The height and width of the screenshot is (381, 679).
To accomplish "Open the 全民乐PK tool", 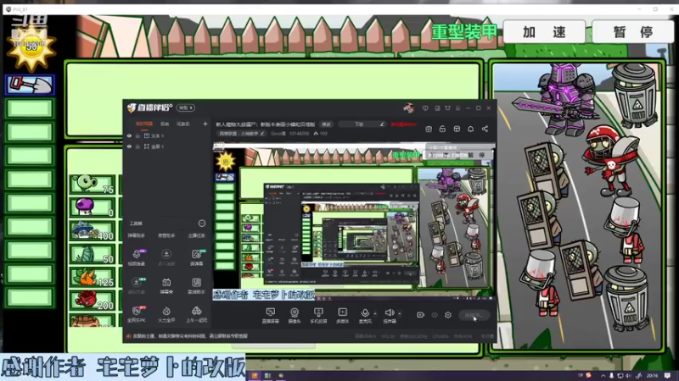I will point(137,314).
